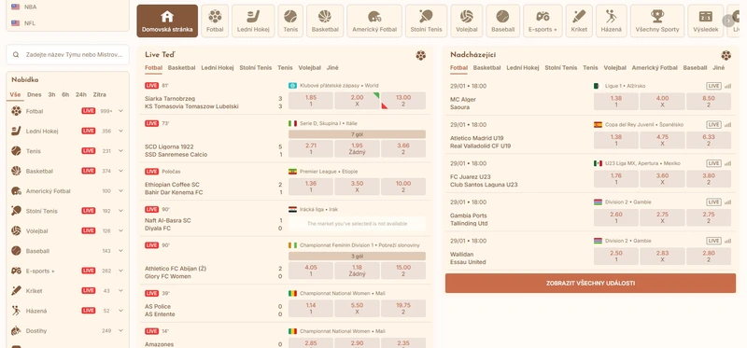
Task: Bet 4.75 draw in Atletico Madrid U19 match
Action: (662, 140)
